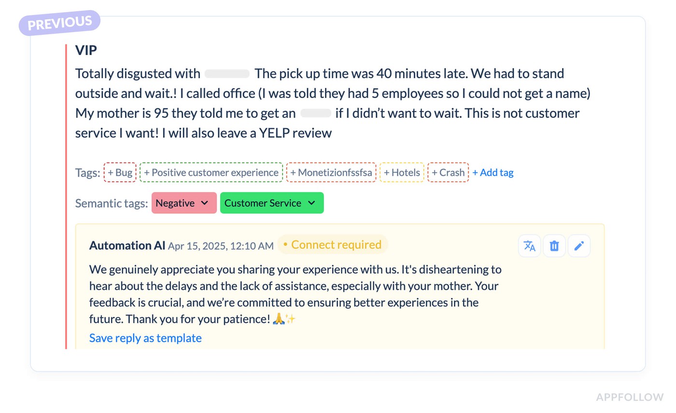Click the Automation AI author name
This screenshot has width=676, height=413.
pyautogui.click(x=127, y=245)
